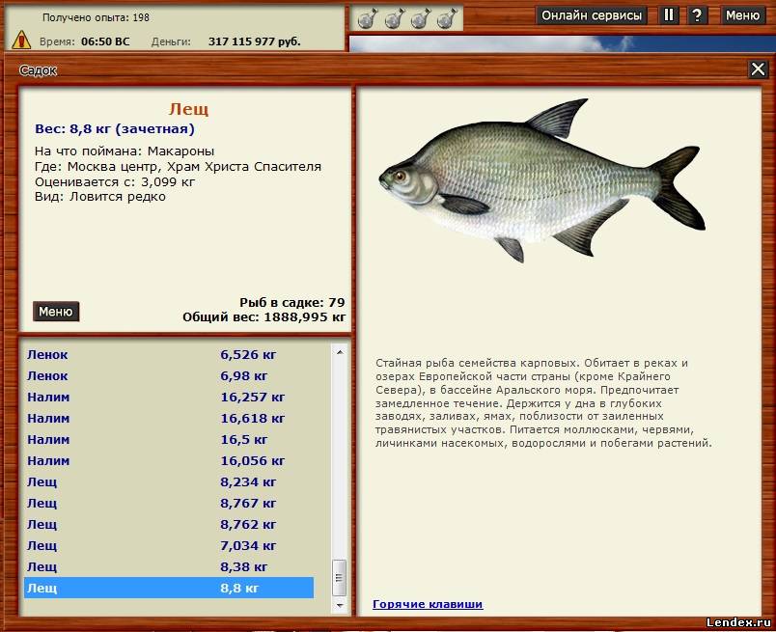Screen dimensions: 776x632
Task: Click the Меню button in the fish info panel
Action: point(56,312)
